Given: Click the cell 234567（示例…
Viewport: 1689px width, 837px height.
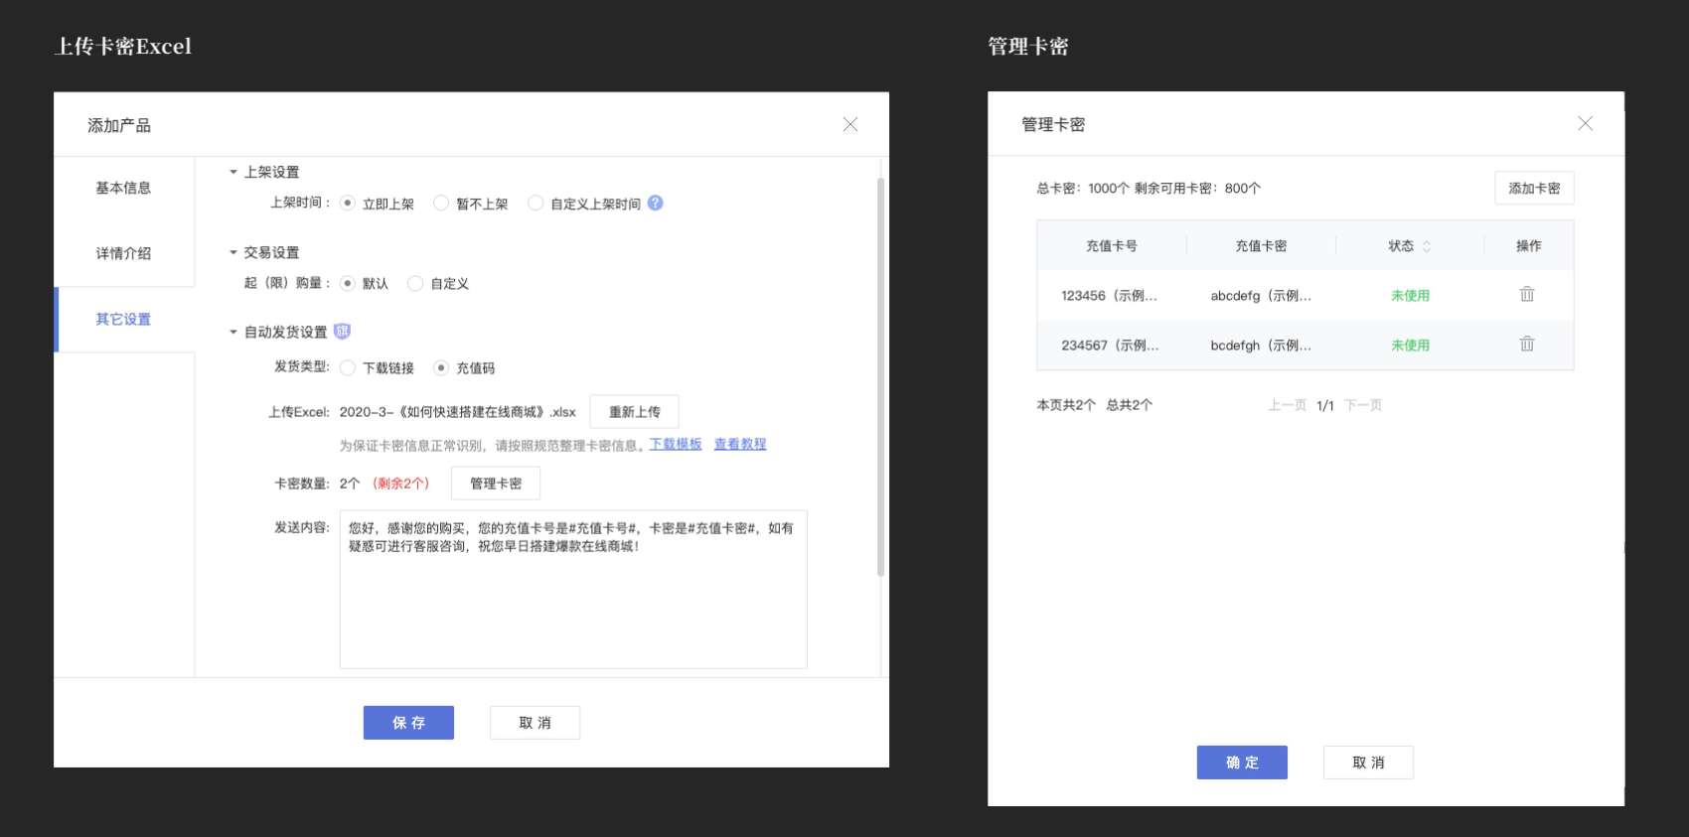Looking at the screenshot, I should coord(1110,346).
